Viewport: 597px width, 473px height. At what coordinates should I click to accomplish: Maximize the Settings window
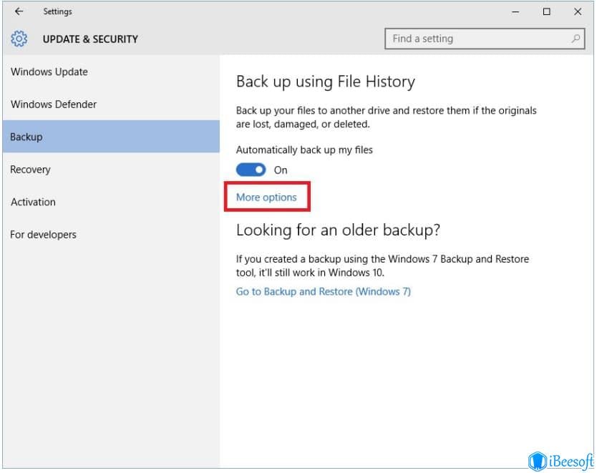[x=546, y=11]
